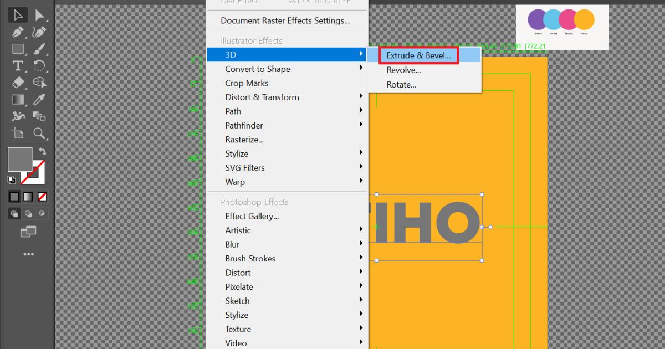665x349 pixels.
Task: Select the Eraser tool
Action: coord(18,83)
